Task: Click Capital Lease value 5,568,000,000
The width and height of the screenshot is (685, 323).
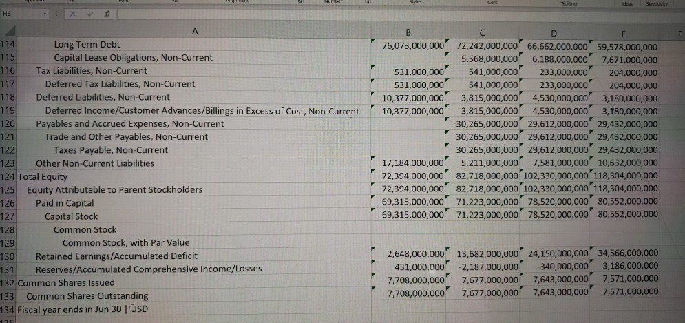Action: pos(490,59)
